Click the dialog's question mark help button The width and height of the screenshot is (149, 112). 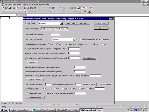110,19
